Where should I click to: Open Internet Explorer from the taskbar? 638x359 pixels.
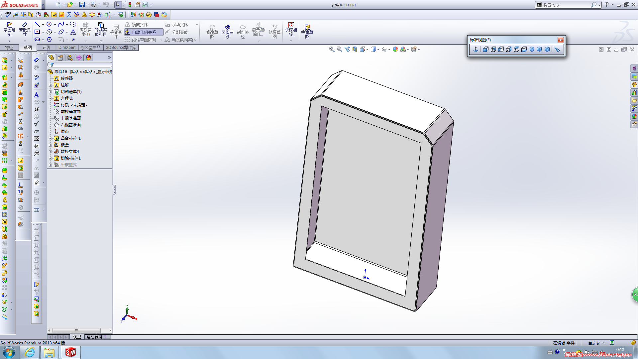pos(30,352)
